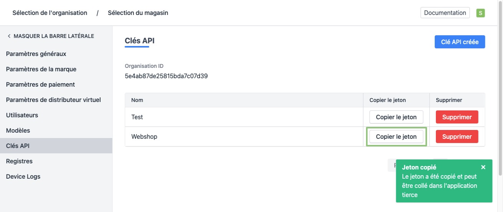Select Paramètres de distributeur virtuel
The image size is (503, 212).
(53, 100)
